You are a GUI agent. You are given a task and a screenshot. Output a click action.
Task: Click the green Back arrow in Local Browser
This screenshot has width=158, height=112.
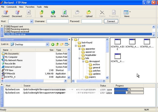click(53, 44)
